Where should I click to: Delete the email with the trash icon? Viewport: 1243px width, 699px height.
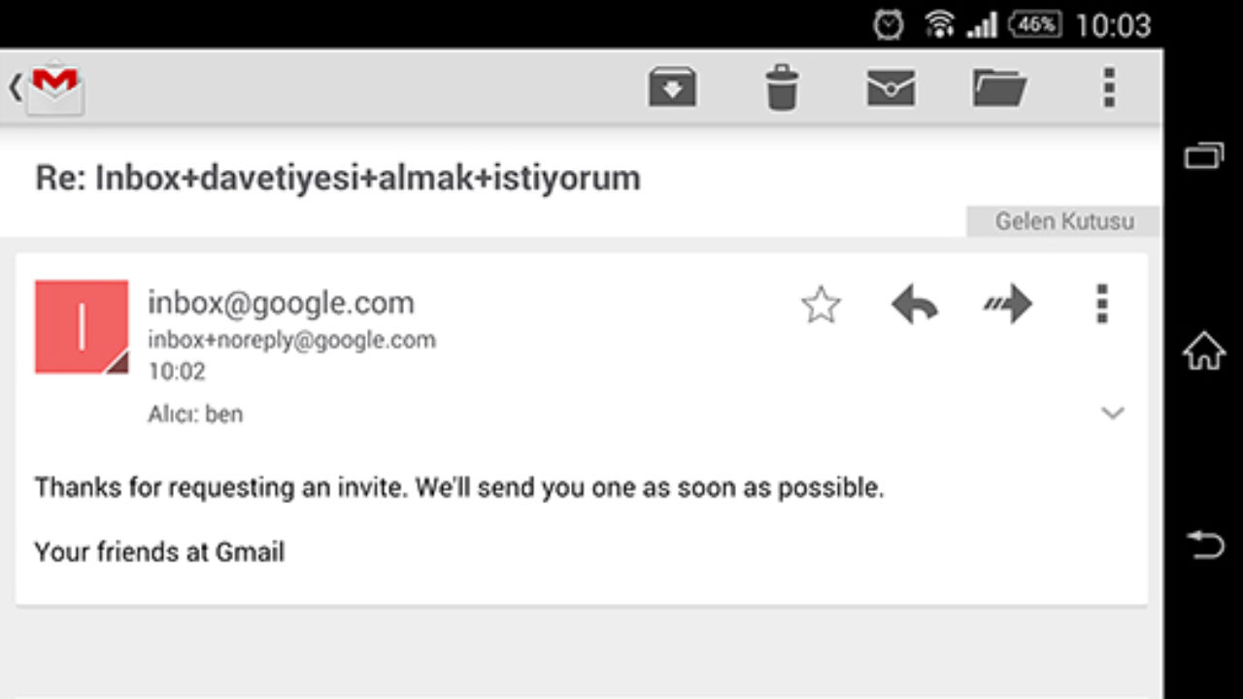pyautogui.click(x=782, y=88)
